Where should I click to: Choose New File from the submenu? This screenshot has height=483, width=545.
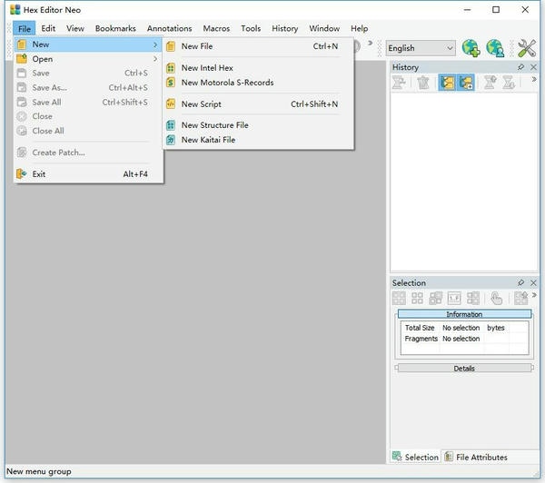click(x=259, y=46)
